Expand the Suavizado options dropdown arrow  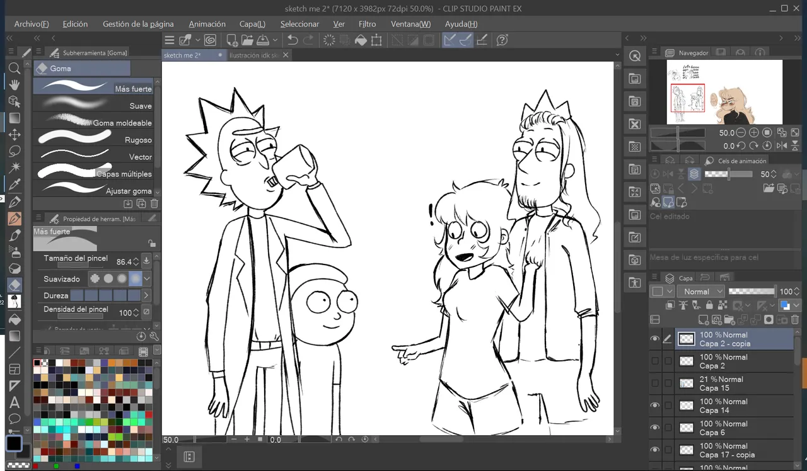click(147, 278)
